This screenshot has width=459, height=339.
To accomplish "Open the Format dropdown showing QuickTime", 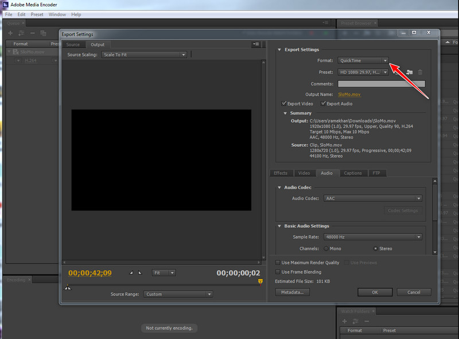I will (363, 60).
